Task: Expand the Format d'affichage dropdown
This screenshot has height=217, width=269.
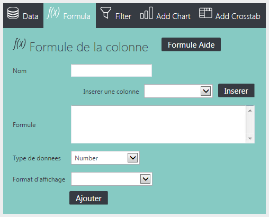Action: (112, 179)
